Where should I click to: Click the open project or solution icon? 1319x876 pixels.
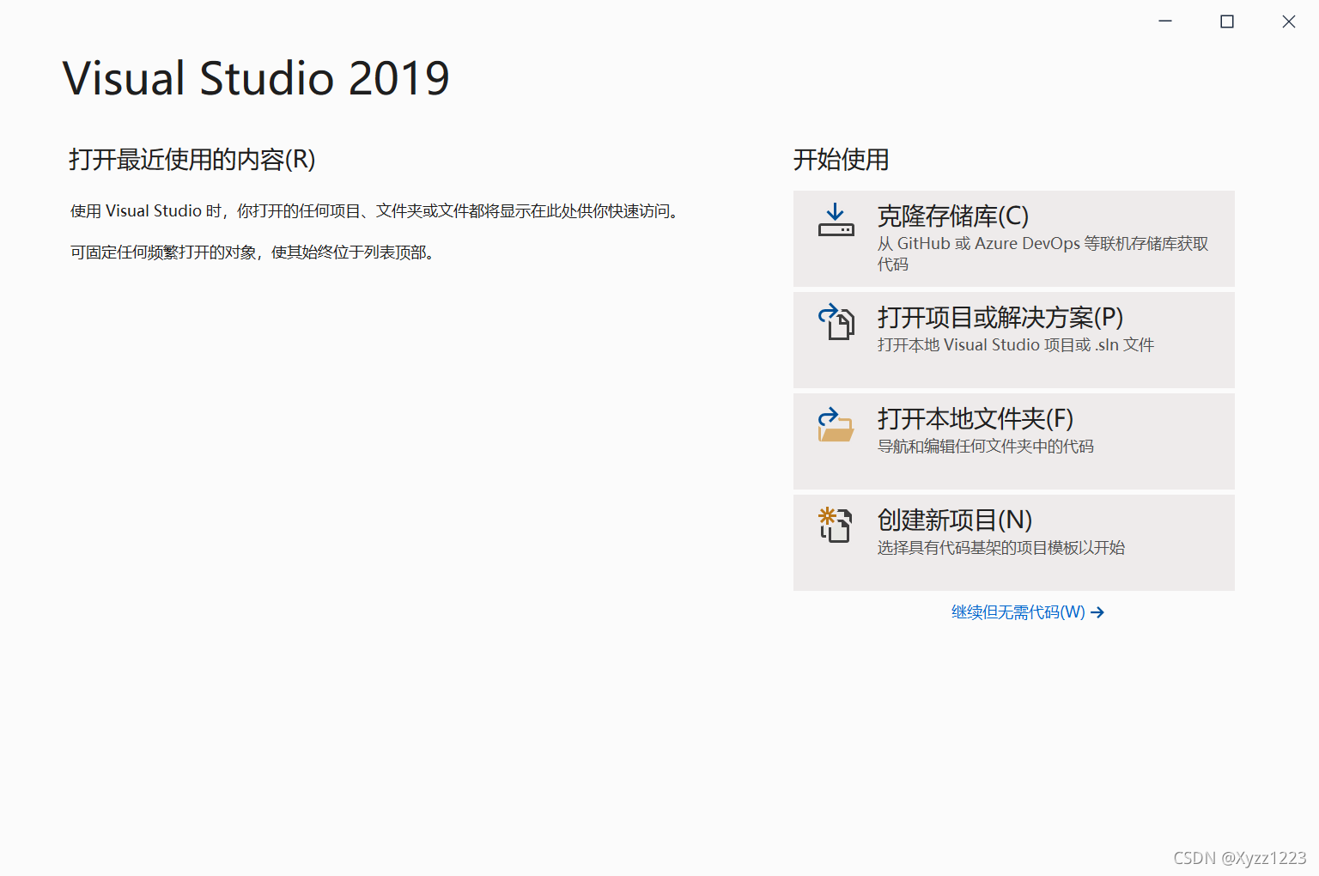(836, 322)
